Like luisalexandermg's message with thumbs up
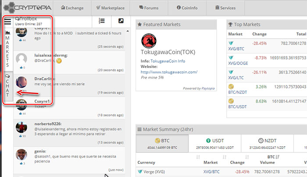Screen dimensions: 307x177 tap(21, 67)
